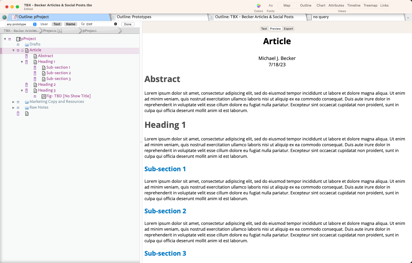The width and height of the screenshot is (412, 263).
Task: Switch to Outline view in toolbar
Action: [x=306, y=5]
